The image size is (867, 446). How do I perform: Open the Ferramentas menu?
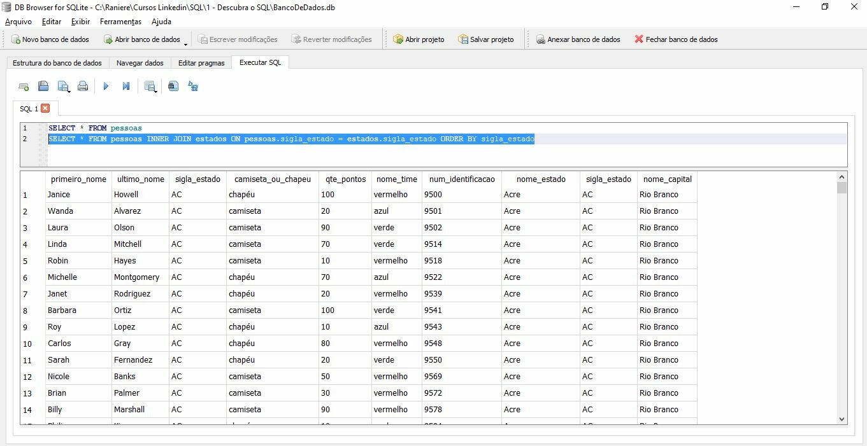point(120,22)
